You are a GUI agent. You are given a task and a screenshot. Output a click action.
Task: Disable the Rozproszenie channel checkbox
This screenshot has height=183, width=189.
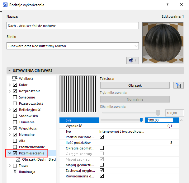(x=15, y=91)
